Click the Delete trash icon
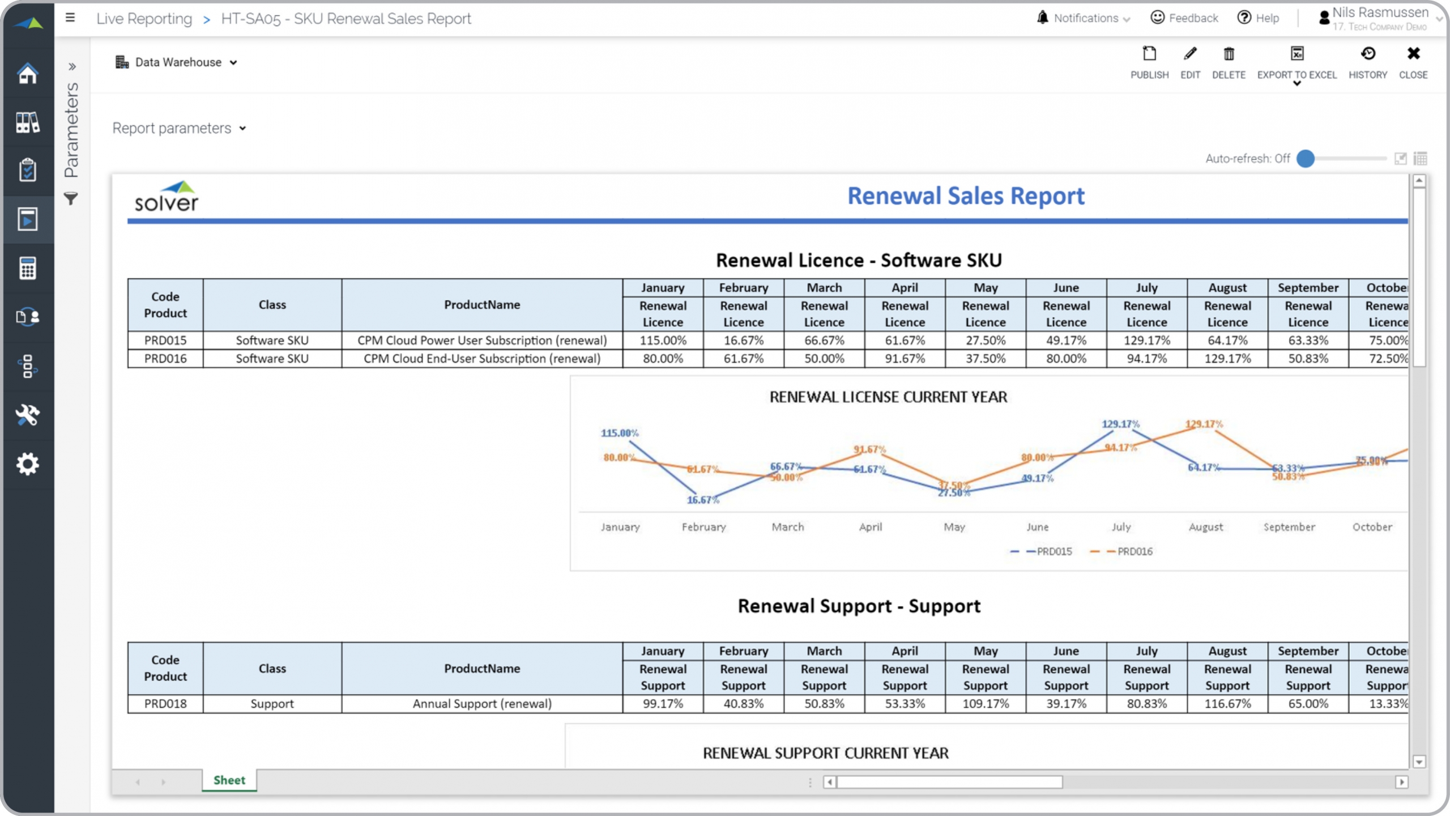The height and width of the screenshot is (816, 1450). point(1229,54)
